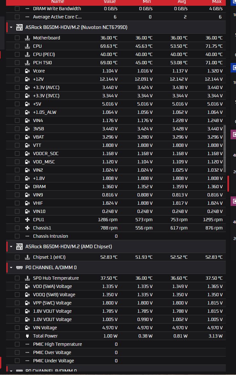The height and width of the screenshot is (375, 236).
Task: Click the 876 rpm Chassis1 max value
Action: point(214,228)
